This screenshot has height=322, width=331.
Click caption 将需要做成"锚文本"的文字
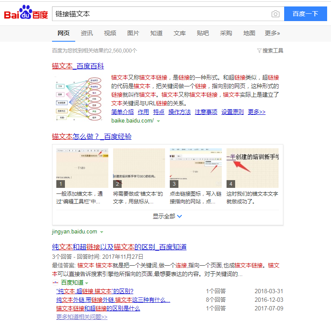(x=138, y=198)
